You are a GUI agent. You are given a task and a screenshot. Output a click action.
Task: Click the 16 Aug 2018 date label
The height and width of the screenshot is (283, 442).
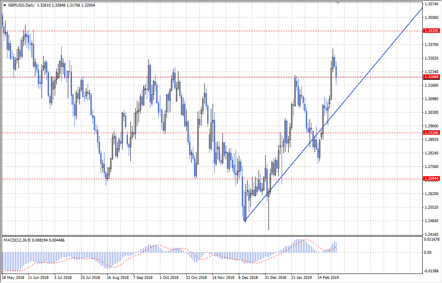(x=118, y=277)
